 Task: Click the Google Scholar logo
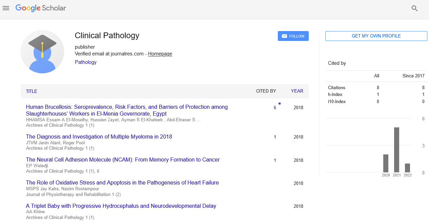(x=41, y=8)
